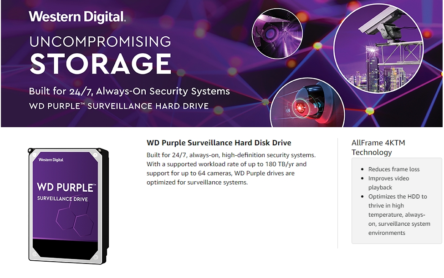Click the 'WD Purple Surveillance Hard Disk Drive' heading
Screen dimensions: 444x278
tap(219, 143)
